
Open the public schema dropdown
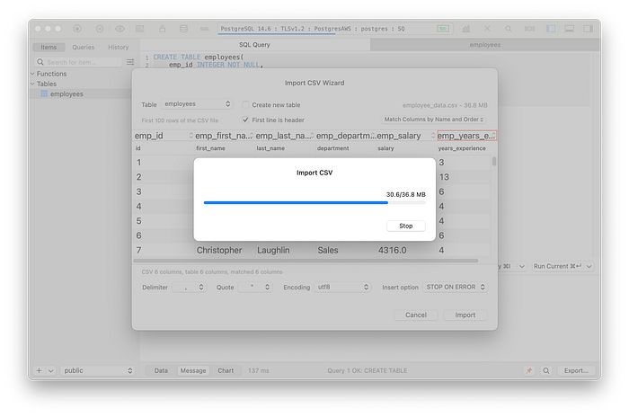(97, 370)
